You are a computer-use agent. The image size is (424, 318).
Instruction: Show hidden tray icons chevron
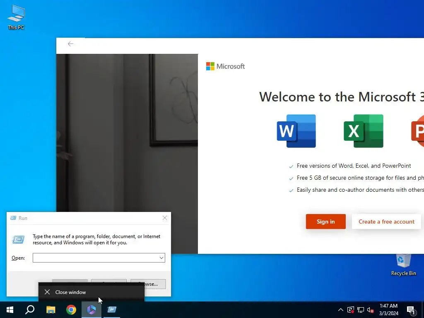click(341, 310)
